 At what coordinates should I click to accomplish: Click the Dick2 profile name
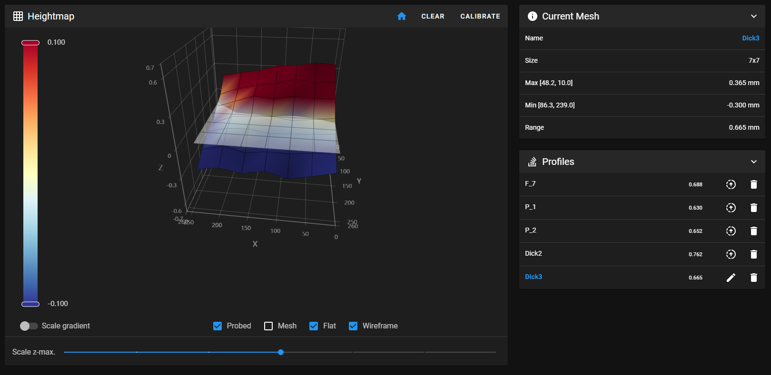coord(534,253)
